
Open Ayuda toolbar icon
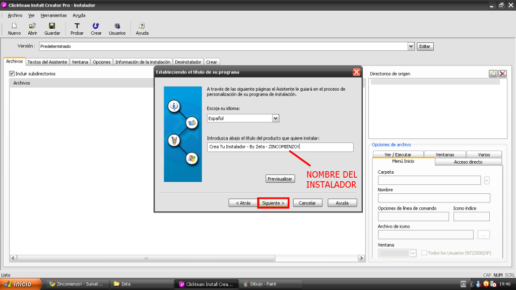pos(142,29)
